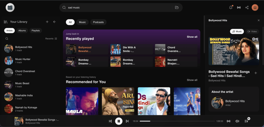
Task: Search within library using magnifier icon
Action: click(7, 39)
